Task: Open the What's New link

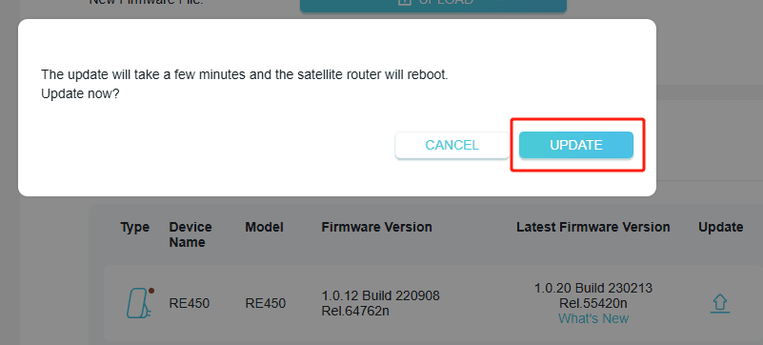Action: coord(593,318)
